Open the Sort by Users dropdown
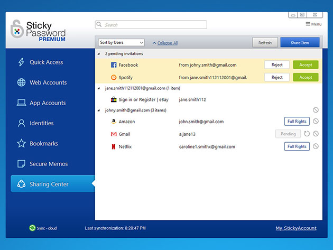333x250 pixels. (121, 43)
